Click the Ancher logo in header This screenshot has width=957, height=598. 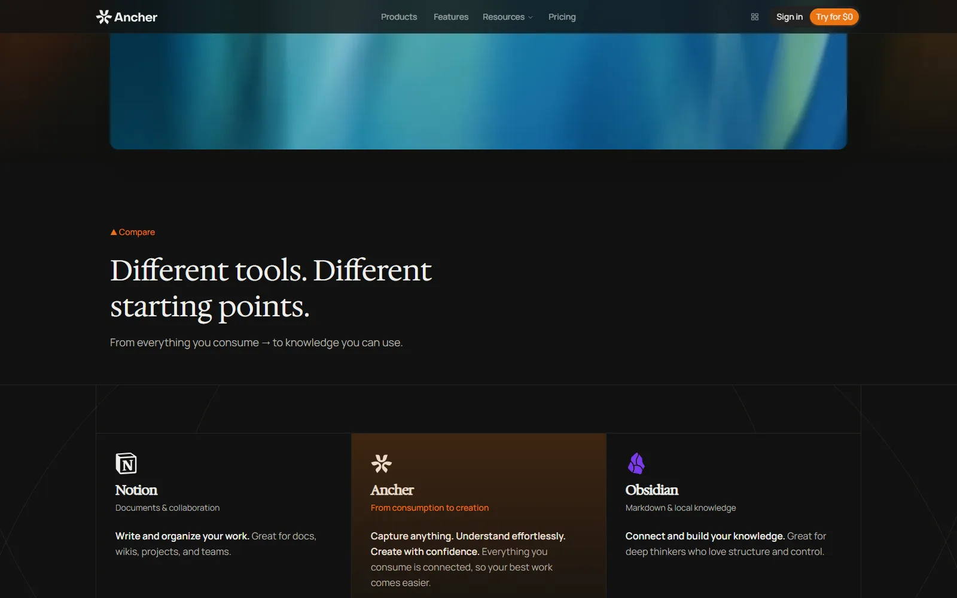pos(127,17)
